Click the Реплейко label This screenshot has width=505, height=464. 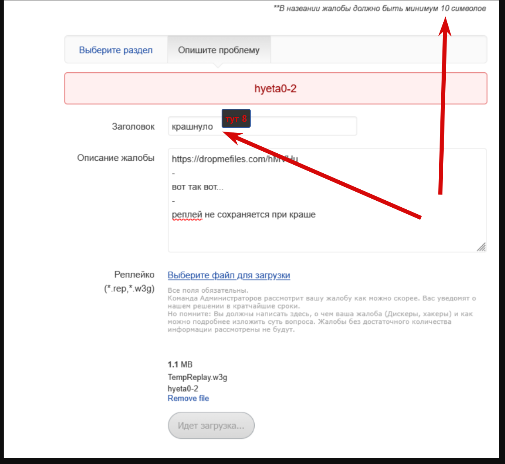[134, 275]
